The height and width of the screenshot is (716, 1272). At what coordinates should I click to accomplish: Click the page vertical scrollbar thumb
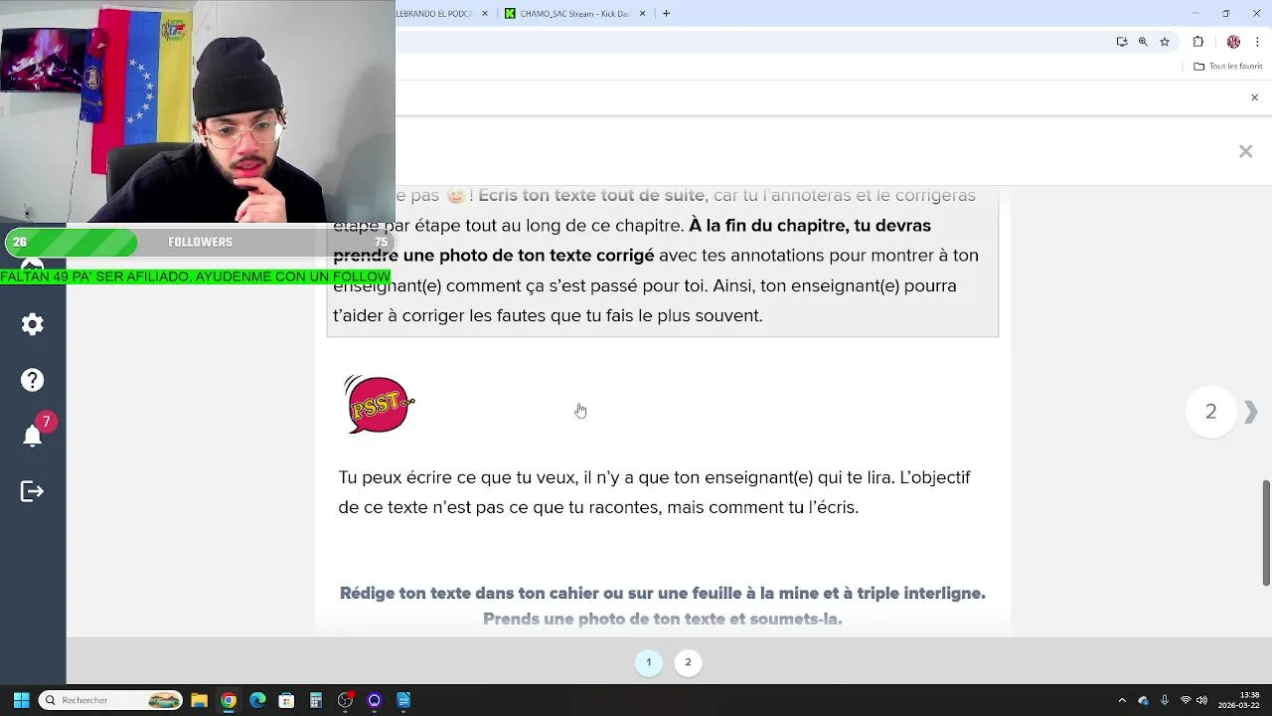coord(1266,533)
